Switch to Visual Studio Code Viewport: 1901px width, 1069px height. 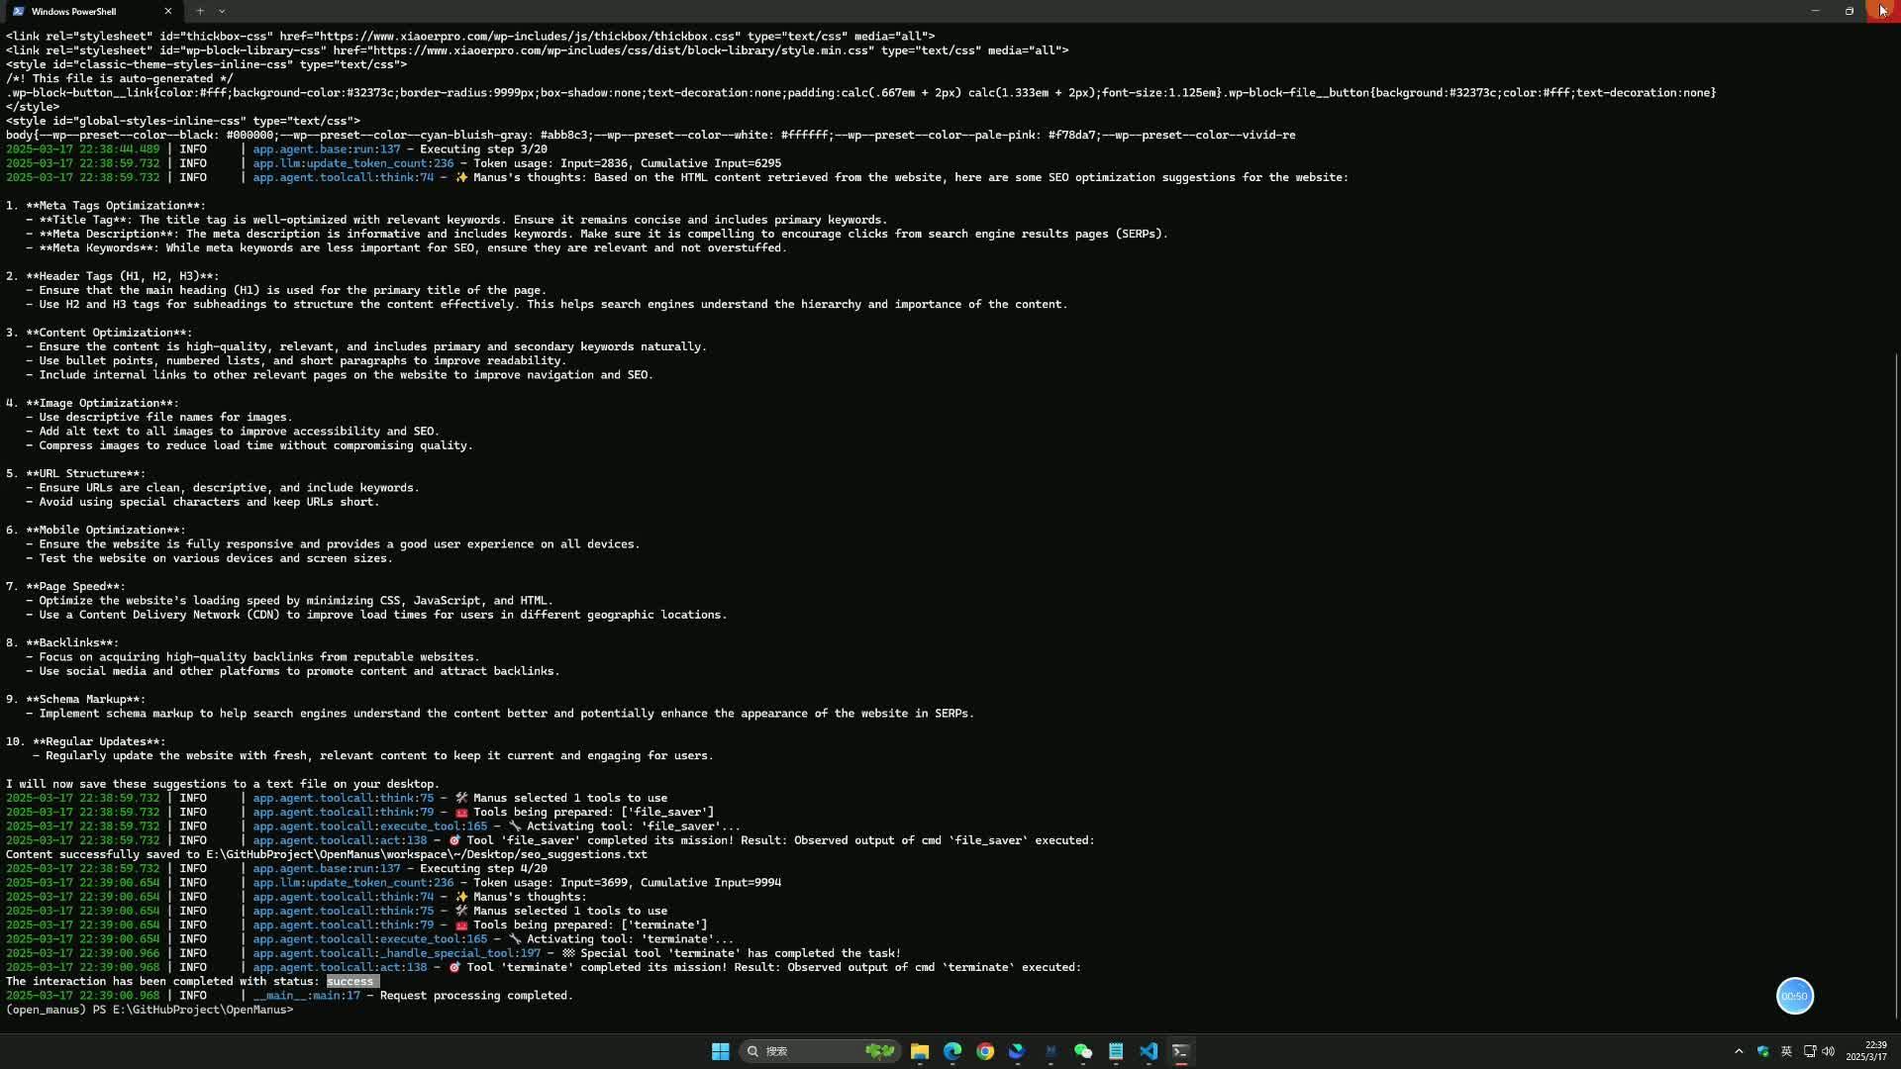tap(1149, 1051)
